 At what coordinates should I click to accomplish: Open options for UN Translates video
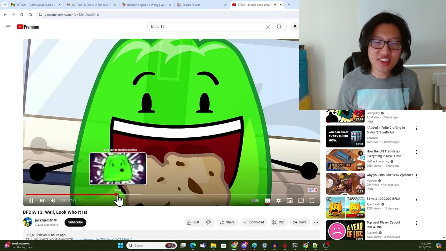tap(416, 152)
